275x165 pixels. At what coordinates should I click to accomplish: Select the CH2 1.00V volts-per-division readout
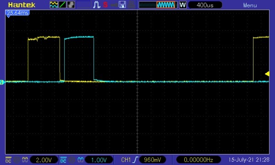coord(99,160)
